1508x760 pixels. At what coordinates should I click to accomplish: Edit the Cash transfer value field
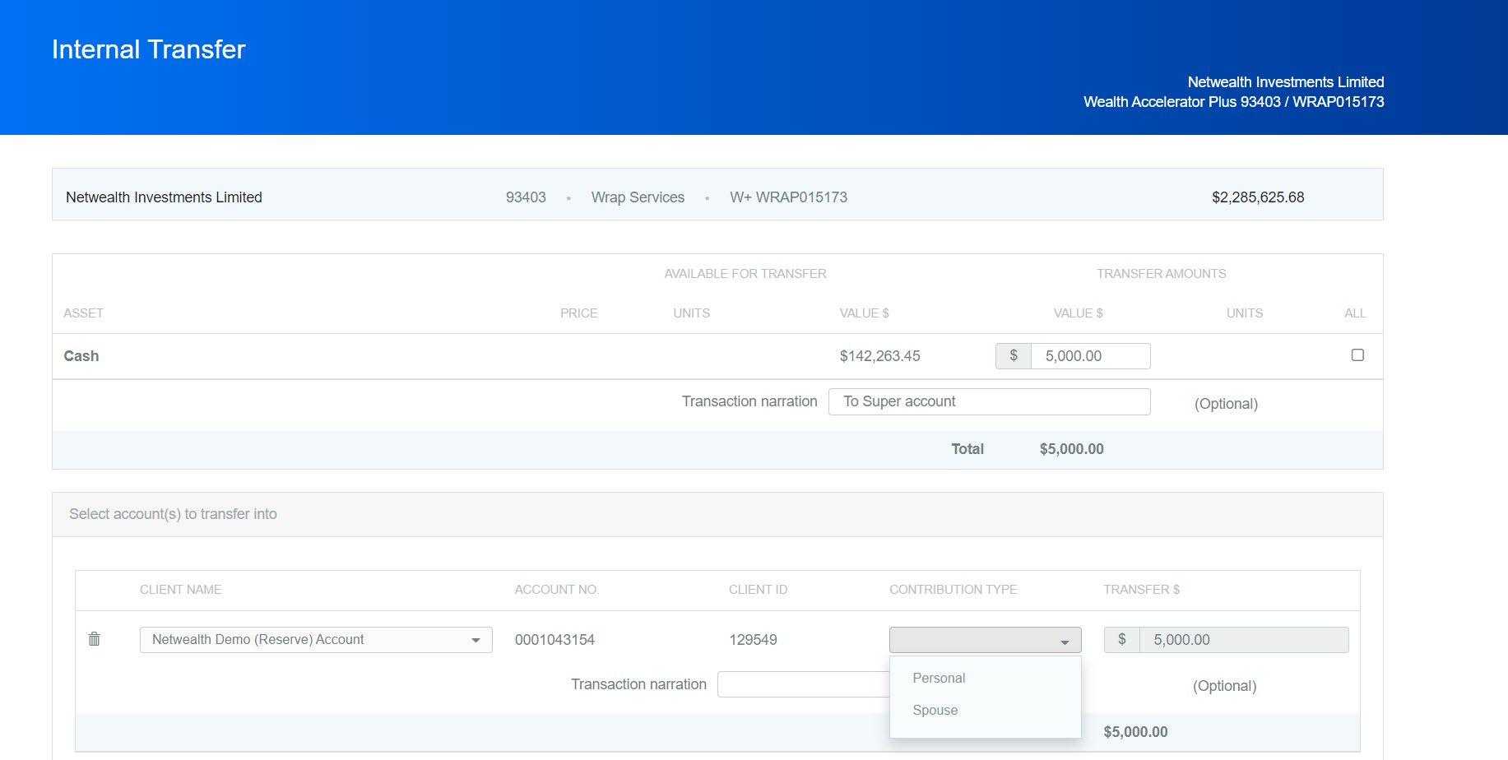coord(1090,356)
